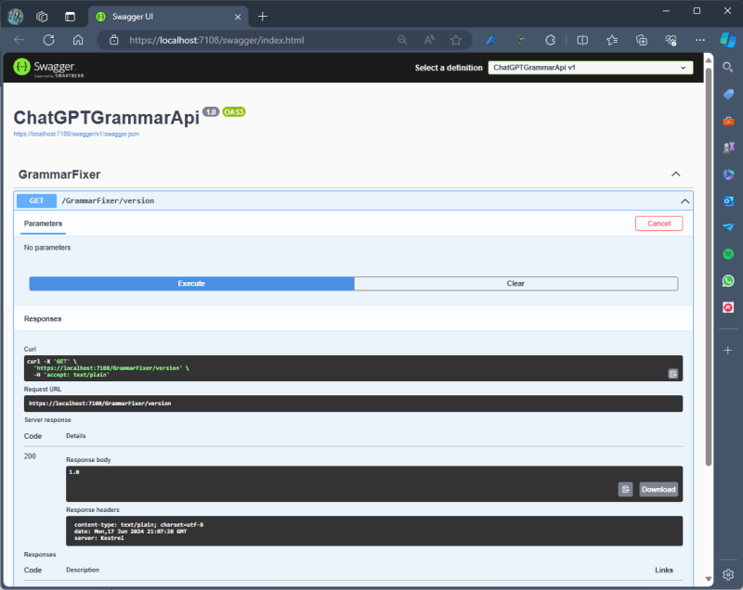Download the response body
Viewport: 743px width, 590px height.
pos(658,489)
